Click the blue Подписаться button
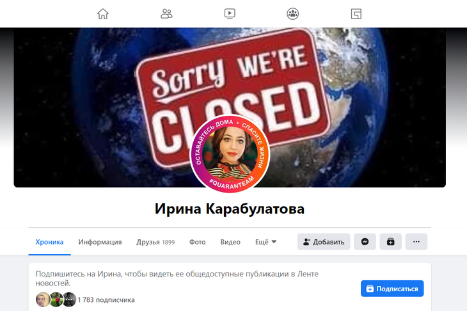 (x=392, y=289)
